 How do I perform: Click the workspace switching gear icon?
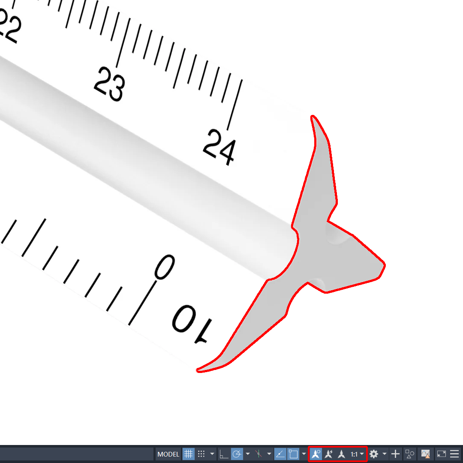(x=374, y=454)
